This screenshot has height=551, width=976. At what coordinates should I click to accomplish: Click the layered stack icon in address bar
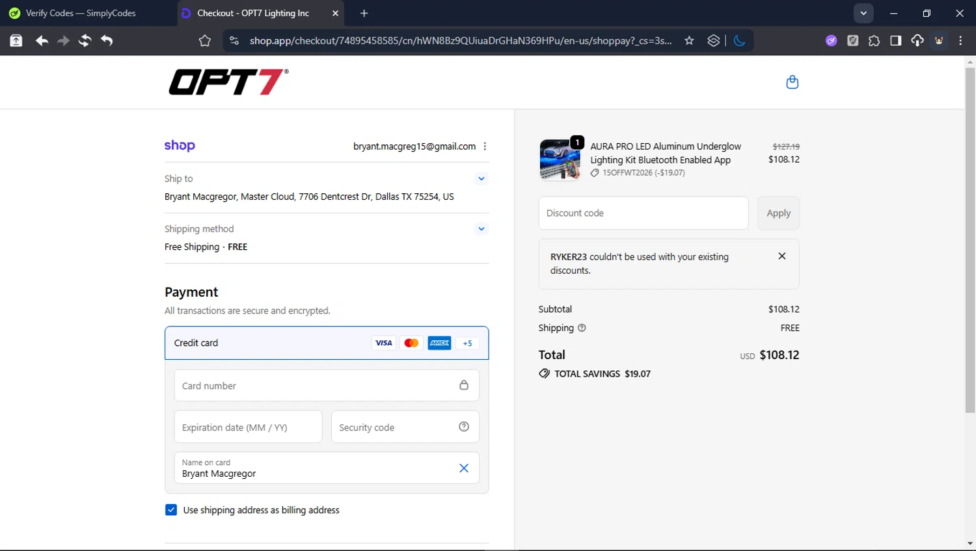pos(713,41)
